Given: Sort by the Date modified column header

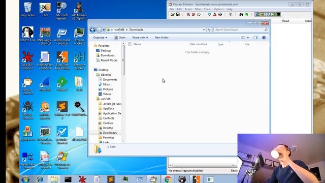Looking at the screenshot, I should coord(199,44).
